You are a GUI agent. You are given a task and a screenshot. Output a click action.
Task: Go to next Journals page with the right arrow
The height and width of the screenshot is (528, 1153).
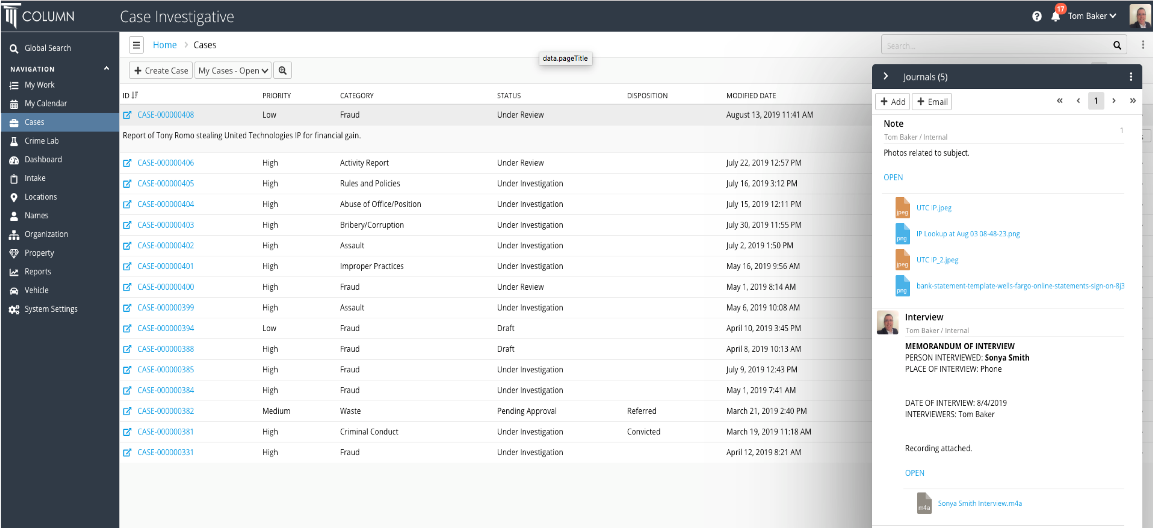[x=1114, y=101]
